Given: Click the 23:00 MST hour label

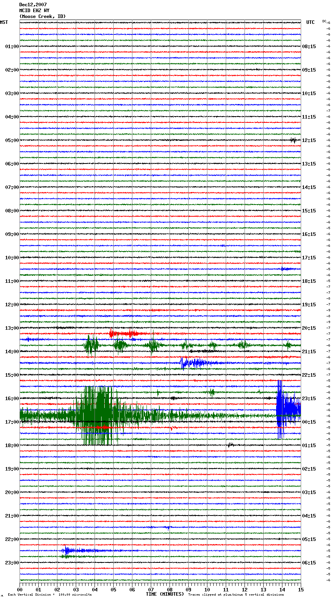Looking at the screenshot, I should pos(12,563).
